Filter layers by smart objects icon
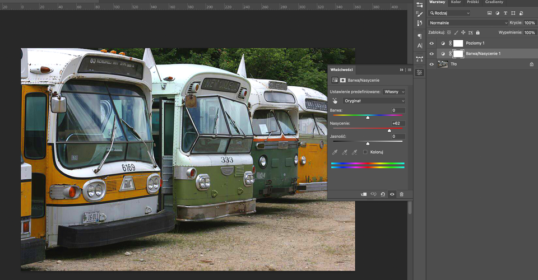Image resolution: width=538 pixels, height=280 pixels. (x=521, y=13)
